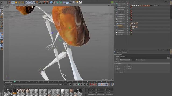Click Attribute Manager back arrow
Image resolution: width=172 pixels, height=96 pixels.
(158, 50)
